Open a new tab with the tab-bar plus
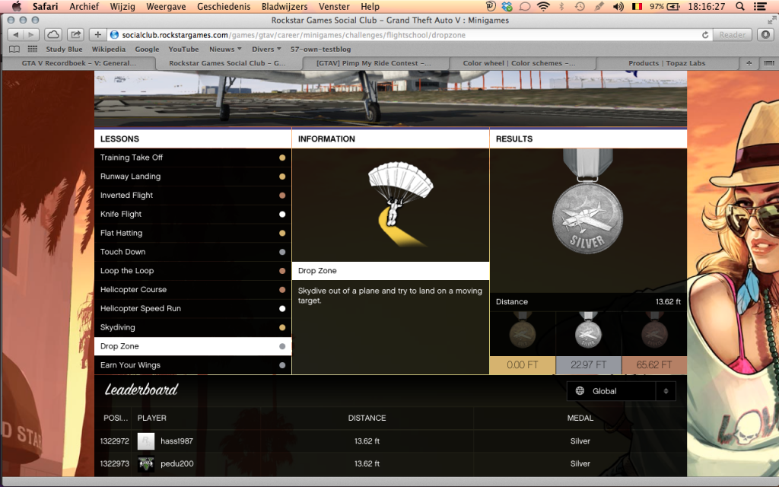Viewport: 779px width, 487px height. [749, 63]
